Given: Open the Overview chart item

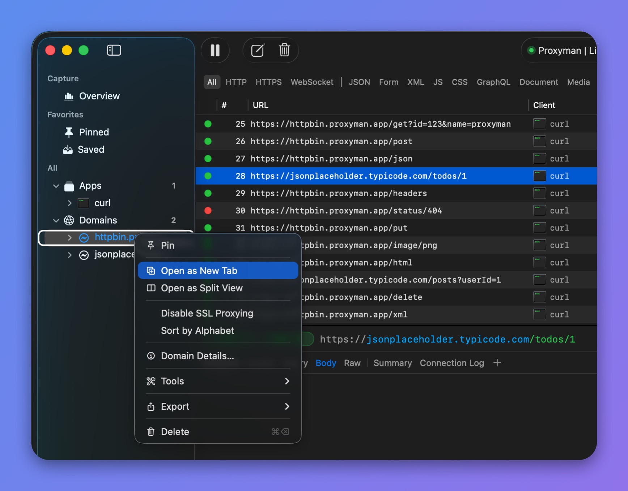Looking at the screenshot, I should (x=92, y=96).
